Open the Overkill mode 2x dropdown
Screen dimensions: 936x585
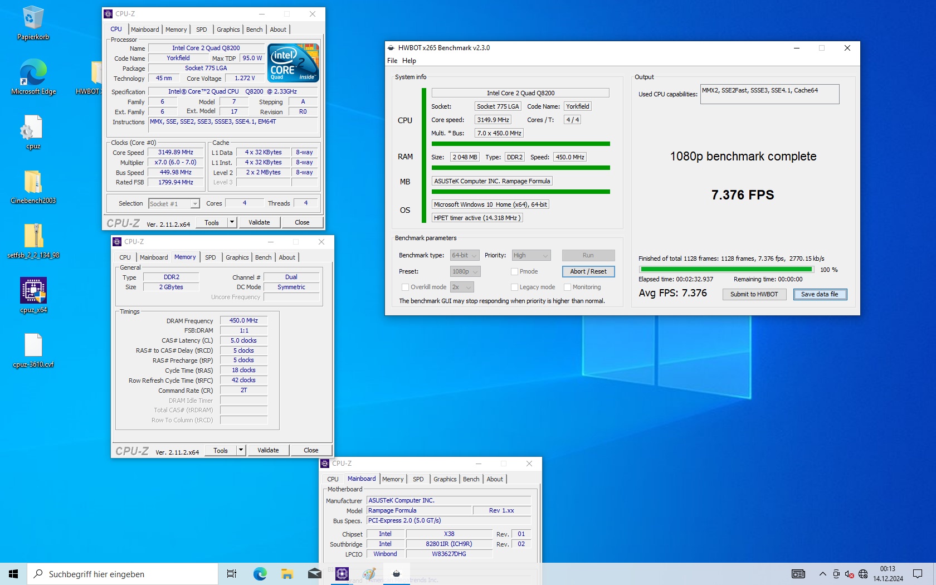[x=462, y=287]
